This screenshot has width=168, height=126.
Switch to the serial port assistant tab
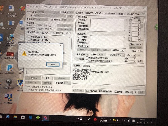(99, 13)
